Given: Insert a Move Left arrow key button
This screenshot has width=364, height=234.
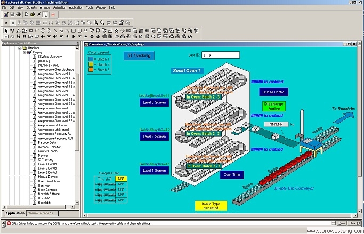Looking at the screenshot, I should coord(67,36).
